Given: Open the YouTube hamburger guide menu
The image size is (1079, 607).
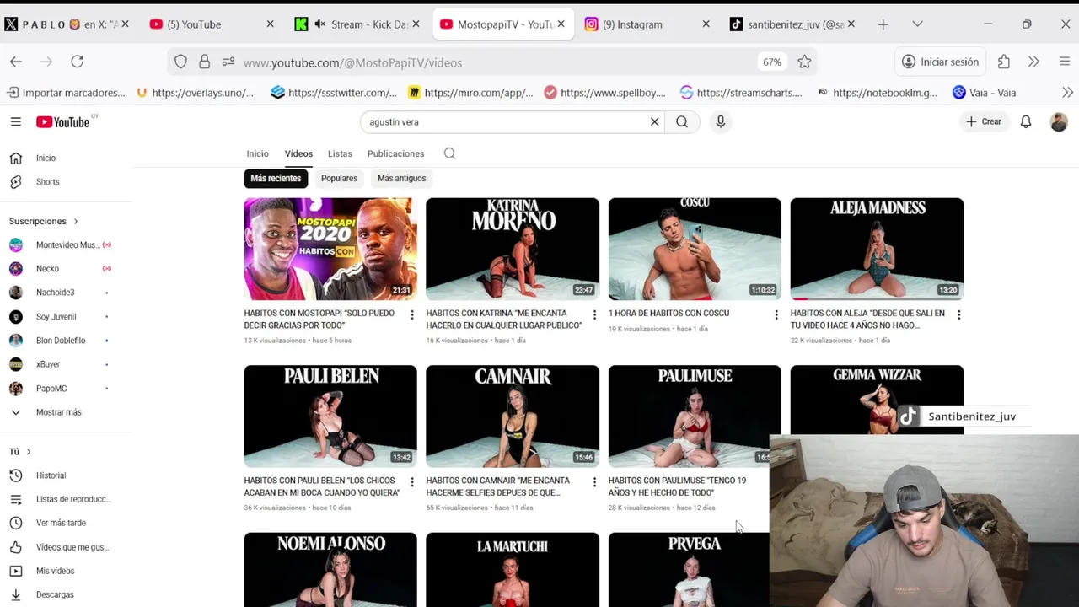Looking at the screenshot, I should point(15,121).
